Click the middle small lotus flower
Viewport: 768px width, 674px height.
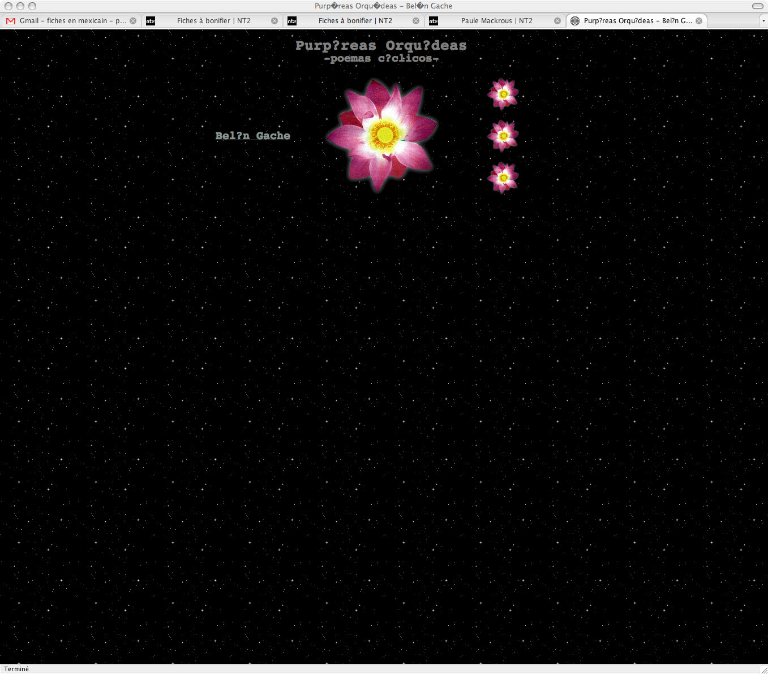click(503, 136)
